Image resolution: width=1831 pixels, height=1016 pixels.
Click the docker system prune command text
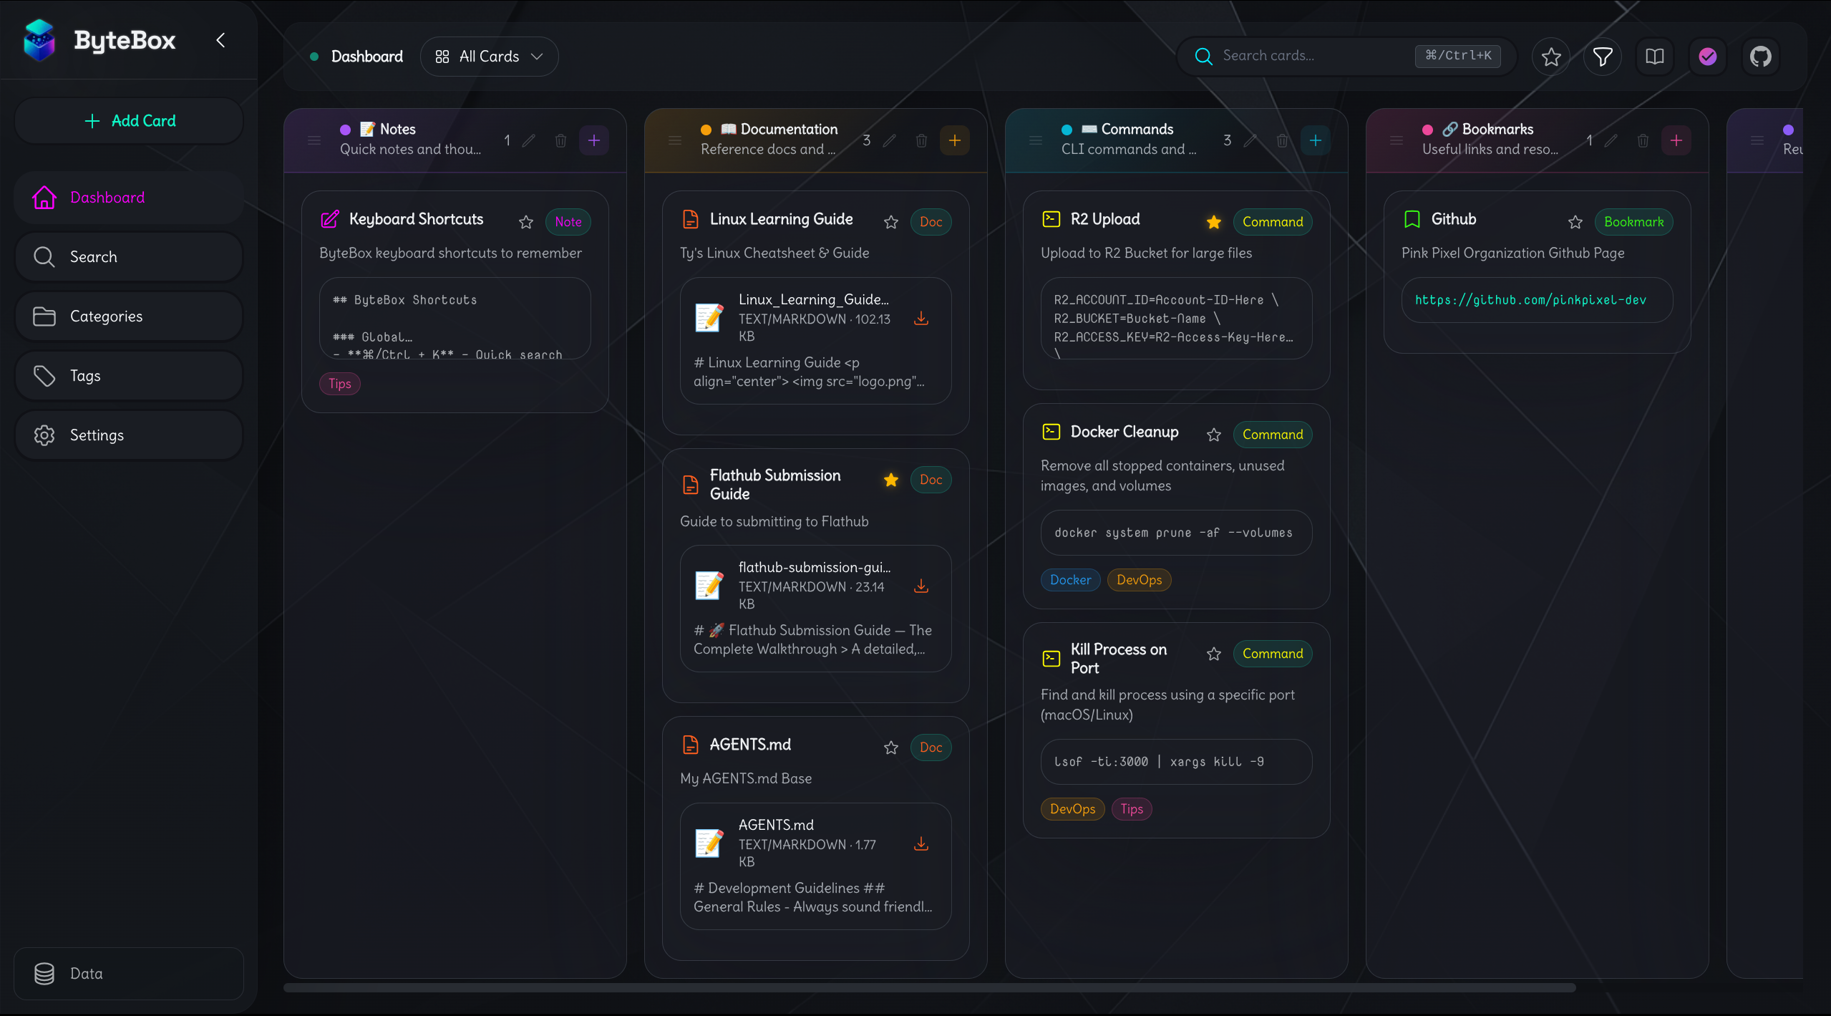(x=1174, y=533)
